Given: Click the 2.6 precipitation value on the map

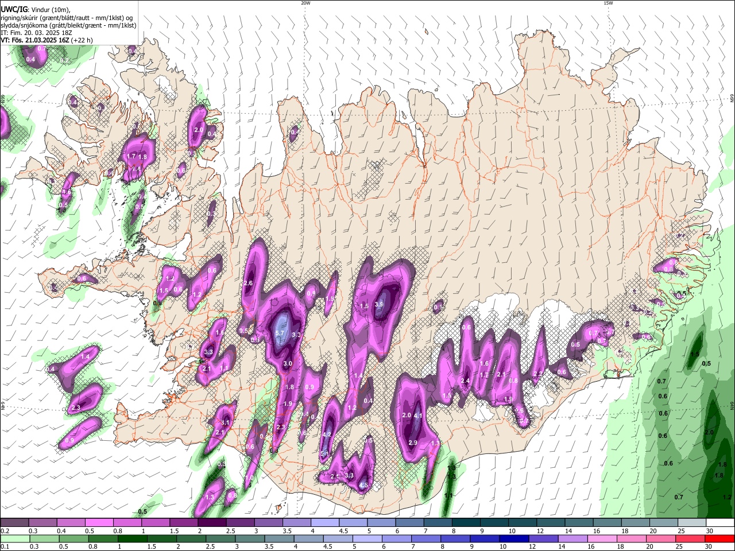Looking at the screenshot, I should pos(249,284).
